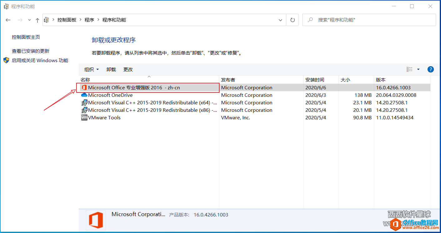Viewport: 441px width, 233px height.
Task: Click the 20.1 MB size cell
Action: [362, 110]
